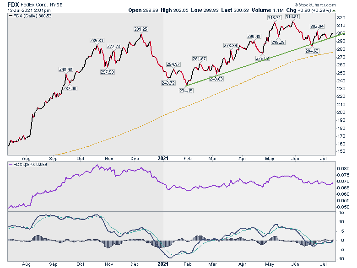
Task: Click the 295.28 trough label
Action: [278, 43]
